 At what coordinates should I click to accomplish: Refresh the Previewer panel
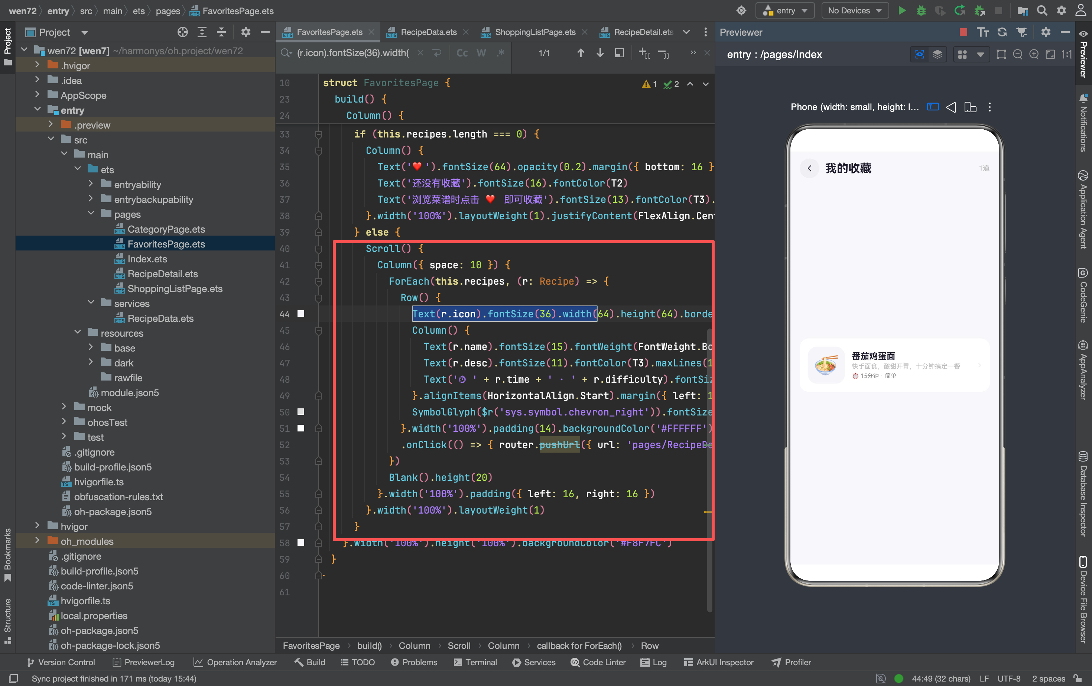pos(1002,32)
